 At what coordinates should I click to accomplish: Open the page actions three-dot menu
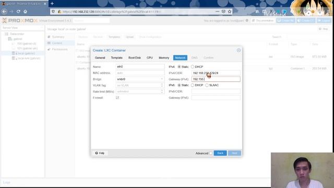click(217, 11)
